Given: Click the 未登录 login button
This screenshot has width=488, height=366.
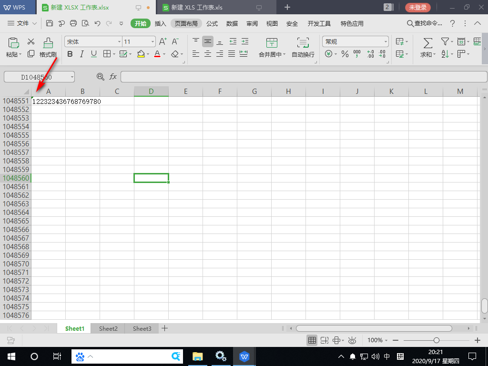Looking at the screenshot, I should click(418, 8).
